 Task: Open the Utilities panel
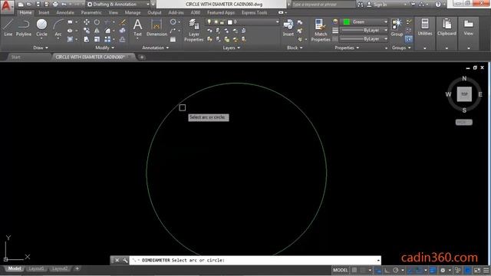425,28
